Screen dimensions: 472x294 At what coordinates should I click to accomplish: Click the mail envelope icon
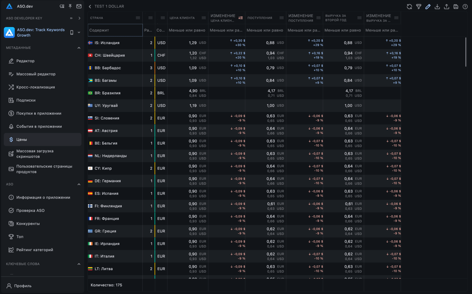click(79, 6)
